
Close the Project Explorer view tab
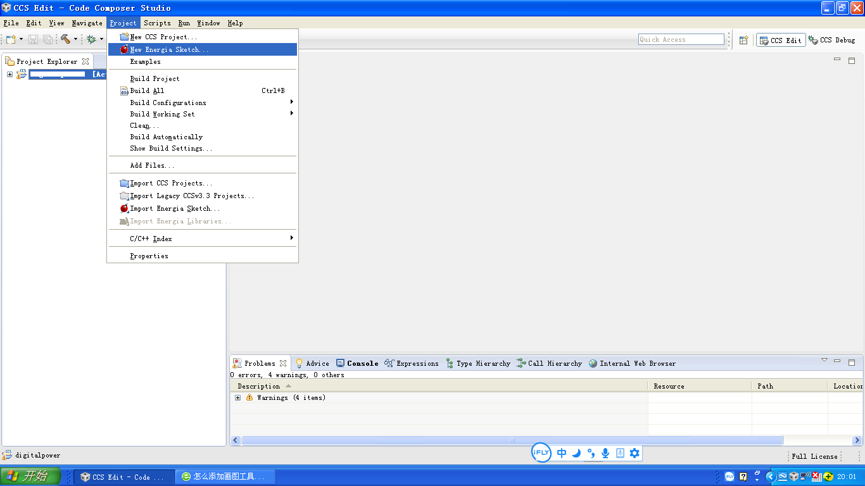coord(85,61)
